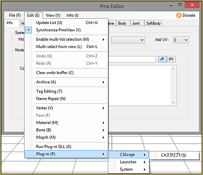Toggle the Synchronize PmxView checkmark

pos(29,30)
